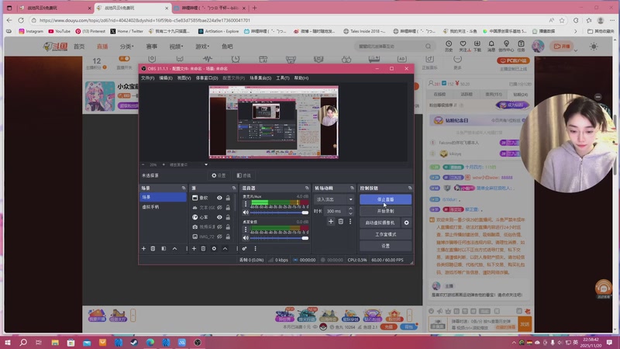Open virtual camera settings gear icon
The image size is (620, 349).
click(406, 223)
